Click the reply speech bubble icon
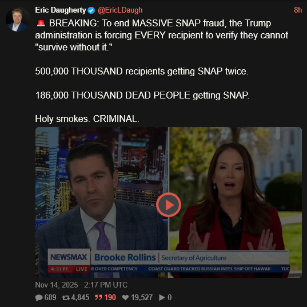 [x=39, y=298]
